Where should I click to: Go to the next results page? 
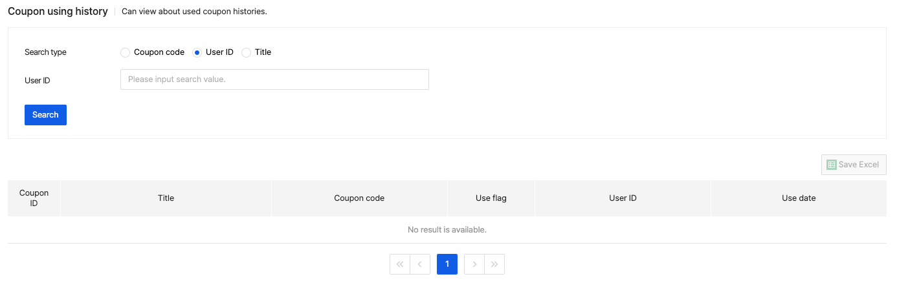click(x=474, y=264)
